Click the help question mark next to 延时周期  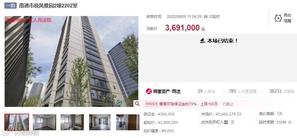pyautogui.click(x=290, y=122)
